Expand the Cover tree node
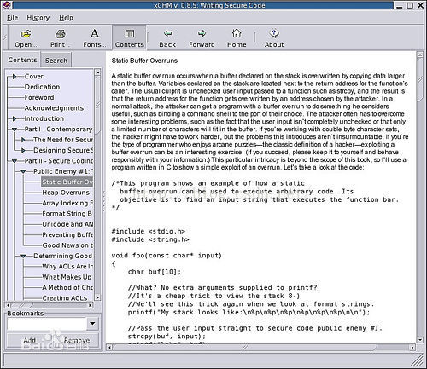The image size is (427, 369). pos(15,77)
